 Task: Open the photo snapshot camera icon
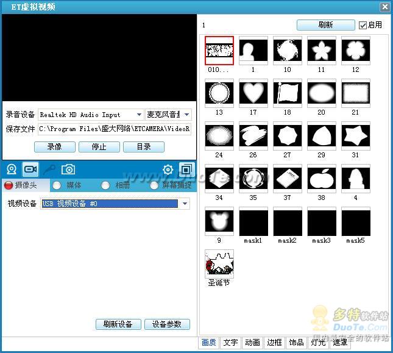click(x=68, y=169)
